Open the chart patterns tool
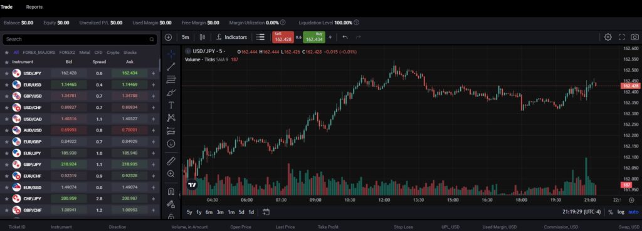 171,118
